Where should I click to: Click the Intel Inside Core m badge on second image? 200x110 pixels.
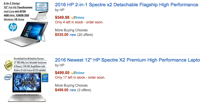tap(45, 78)
